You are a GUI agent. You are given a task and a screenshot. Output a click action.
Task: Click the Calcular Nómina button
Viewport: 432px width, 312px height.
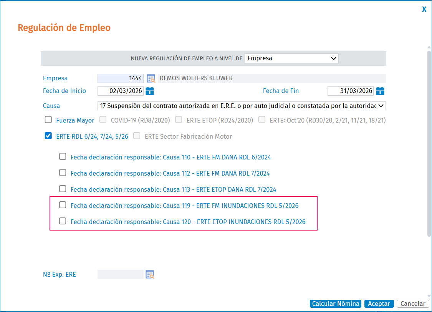coord(335,304)
